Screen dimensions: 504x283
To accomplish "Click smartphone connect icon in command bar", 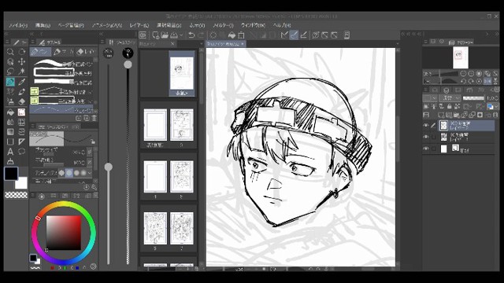I will [x=346, y=35].
